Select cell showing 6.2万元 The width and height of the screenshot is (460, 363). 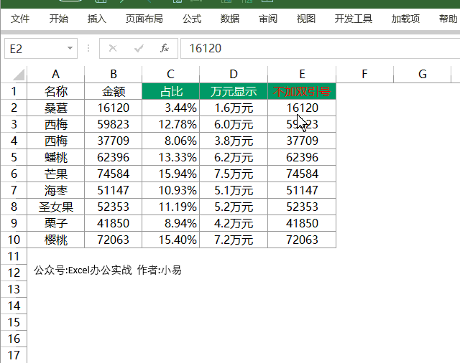point(234,157)
